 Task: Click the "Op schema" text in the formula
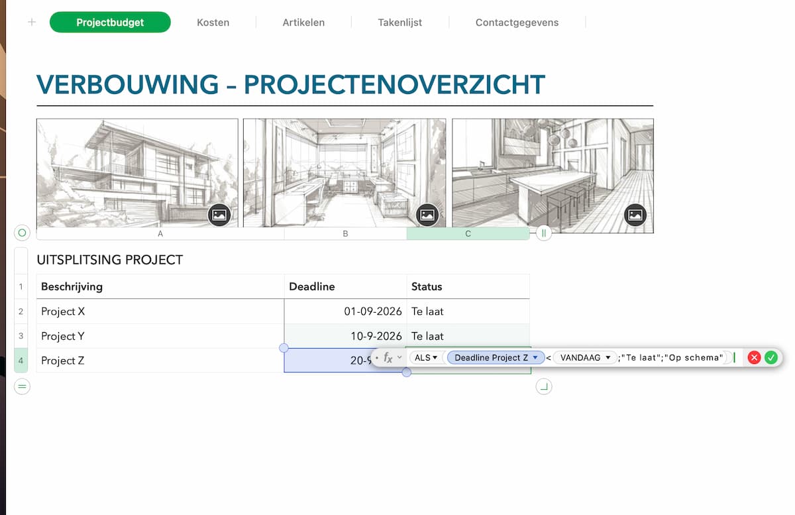tap(693, 358)
